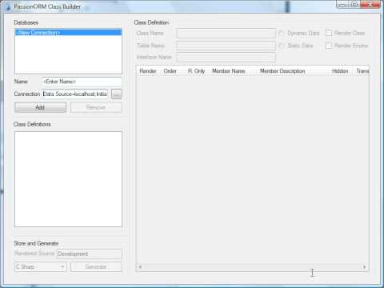Image resolution: width=384 pixels, height=288 pixels.
Task: Select the Dynamic Data radio button
Action: (282, 34)
